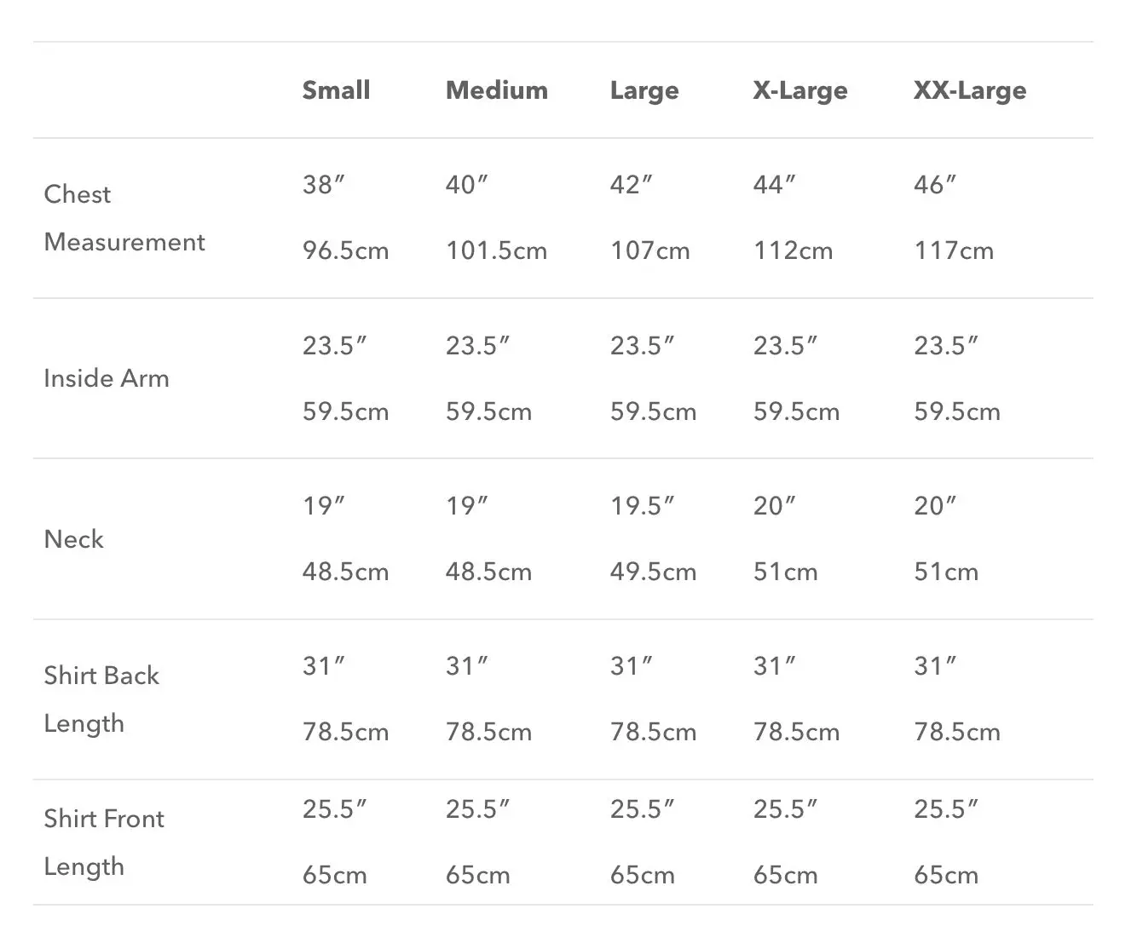Image resolution: width=1137 pixels, height=949 pixels.
Task: Click the 19.5″ neck value for Large
Action: pyautogui.click(x=642, y=506)
